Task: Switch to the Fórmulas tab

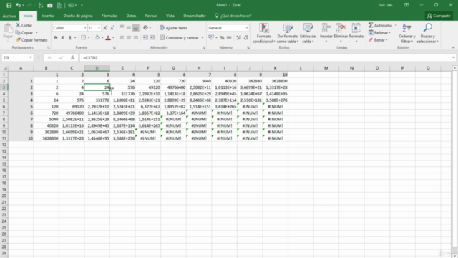Action: pos(109,16)
